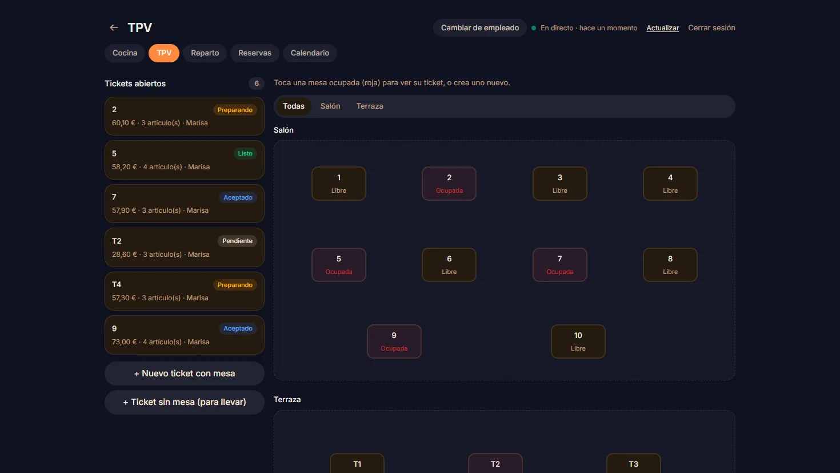Click the Aceptado badge on ticket 7
The width and height of the screenshot is (840, 473).
pos(238,197)
